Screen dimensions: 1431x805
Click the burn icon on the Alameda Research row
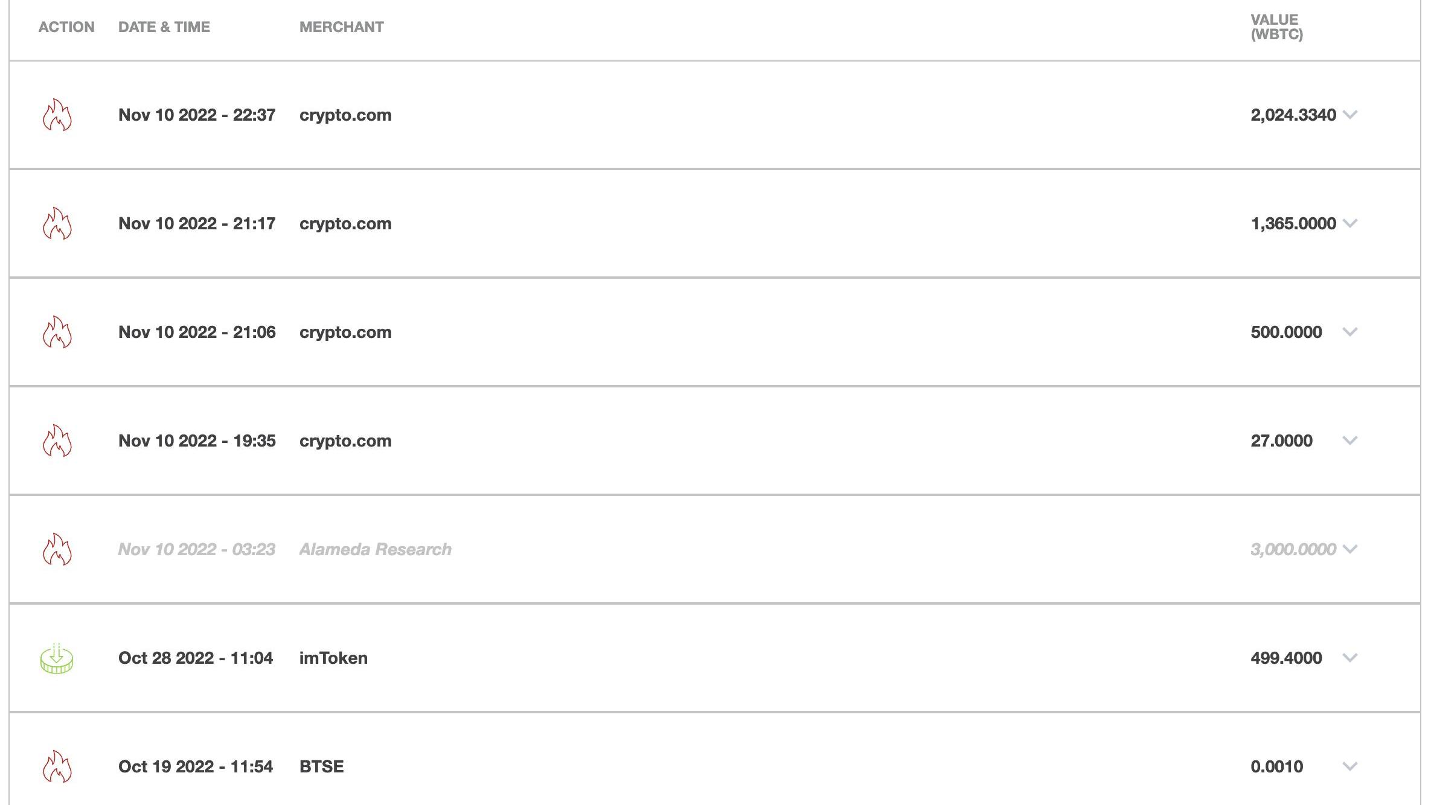pyautogui.click(x=57, y=549)
